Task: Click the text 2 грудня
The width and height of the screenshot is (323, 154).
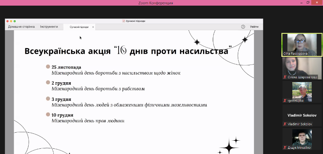Action: coord(61,83)
